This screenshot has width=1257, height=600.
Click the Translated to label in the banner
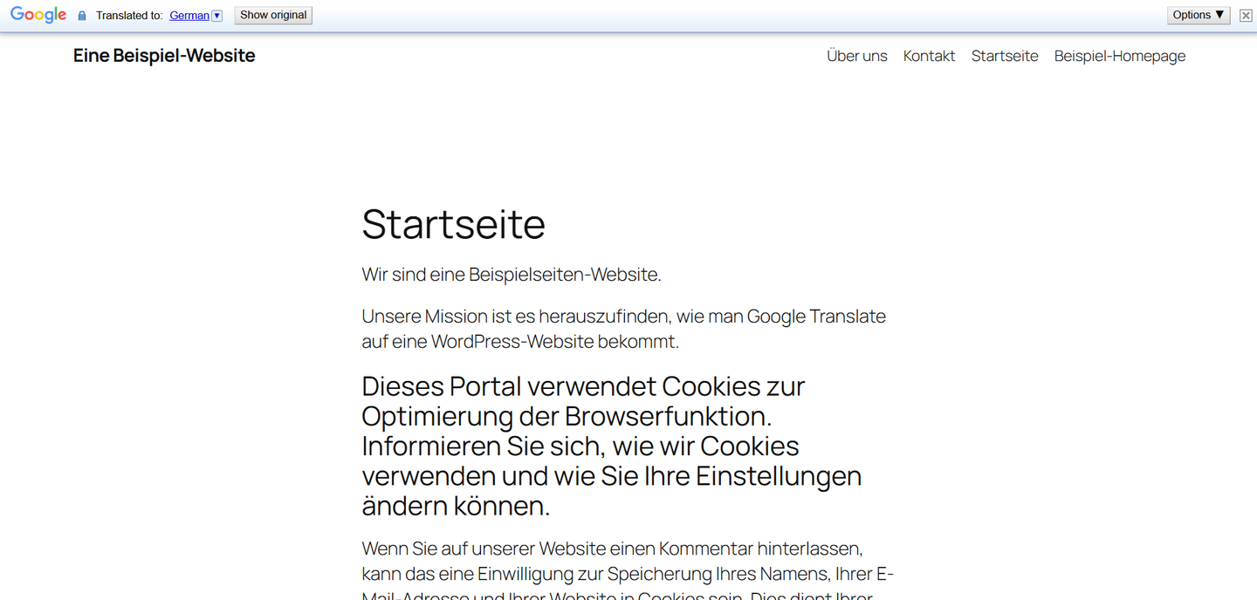pos(129,16)
